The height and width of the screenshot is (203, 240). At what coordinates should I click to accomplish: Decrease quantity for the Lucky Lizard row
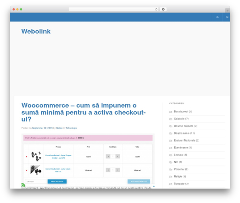pos(108,170)
